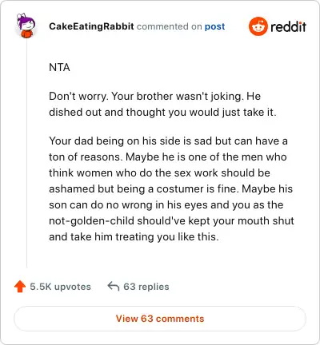Click the orange Reddit Snoo logo
Viewport: 320px width, 345px height.
(x=258, y=26)
